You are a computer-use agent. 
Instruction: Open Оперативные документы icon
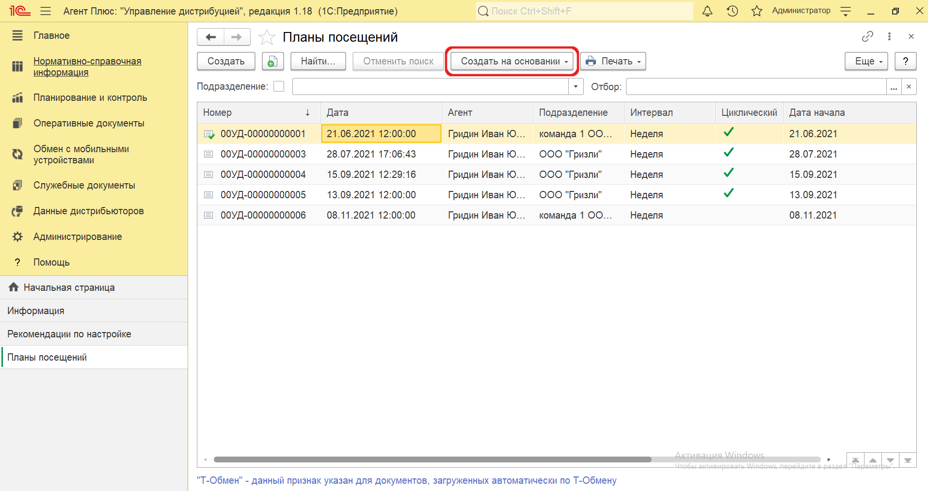[x=17, y=123]
